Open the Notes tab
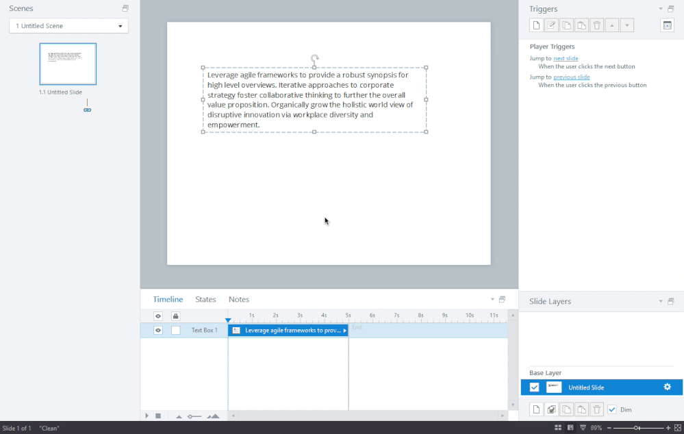 (239, 299)
